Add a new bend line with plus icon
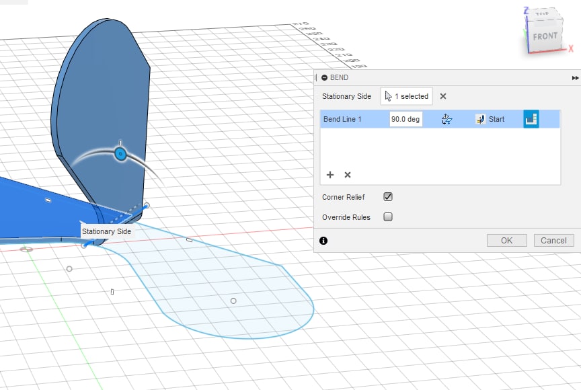The height and width of the screenshot is (390, 581). (x=330, y=175)
